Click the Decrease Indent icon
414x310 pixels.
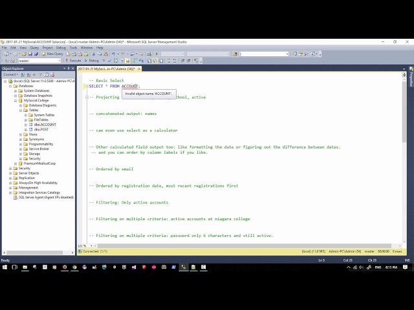182,61
